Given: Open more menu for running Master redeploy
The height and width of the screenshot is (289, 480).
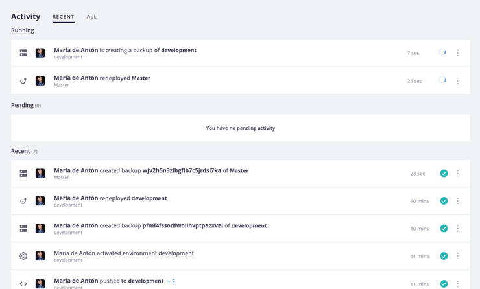Looking at the screenshot, I should point(458,81).
